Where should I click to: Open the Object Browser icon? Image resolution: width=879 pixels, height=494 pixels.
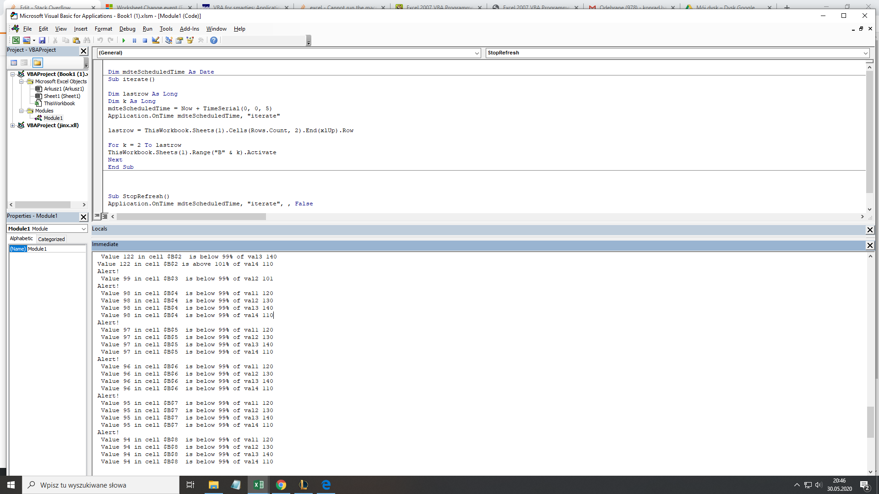pos(190,40)
